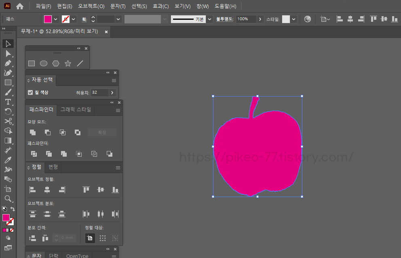Expand the tolerance 허용치 arrow
Viewport: 401px width, 258px height.
tap(112, 92)
